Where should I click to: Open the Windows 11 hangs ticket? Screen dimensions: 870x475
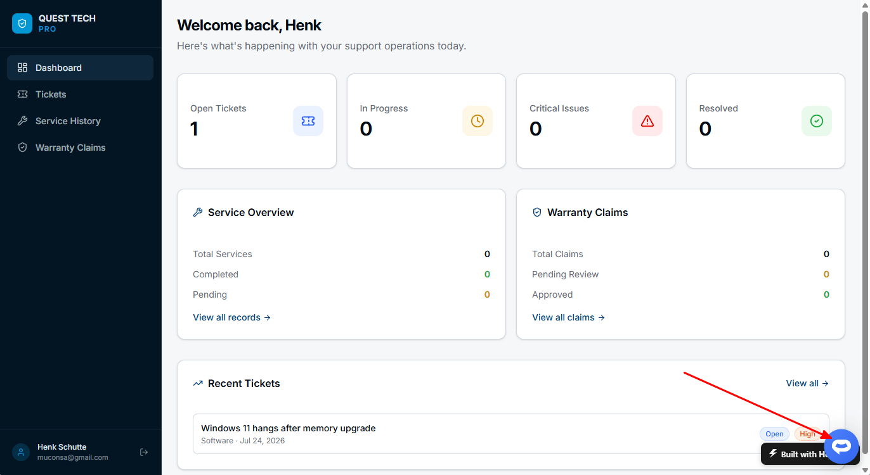click(511, 434)
